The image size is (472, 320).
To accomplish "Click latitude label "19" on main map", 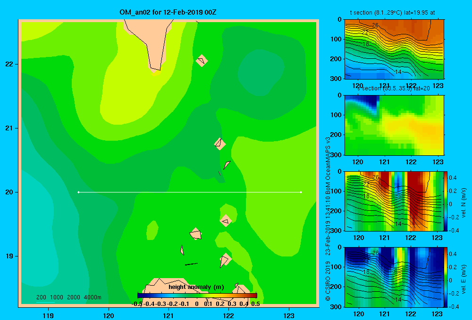I will tap(9, 256).
